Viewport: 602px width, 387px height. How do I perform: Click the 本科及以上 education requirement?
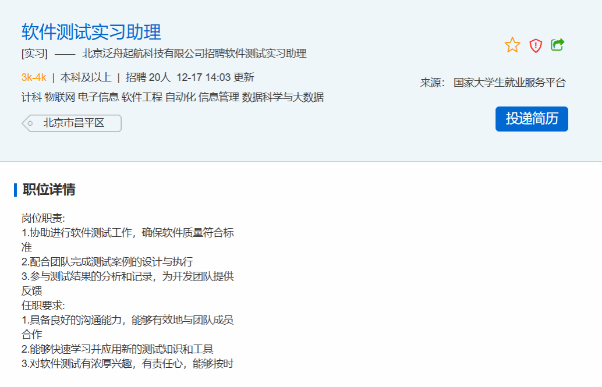click(x=86, y=77)
